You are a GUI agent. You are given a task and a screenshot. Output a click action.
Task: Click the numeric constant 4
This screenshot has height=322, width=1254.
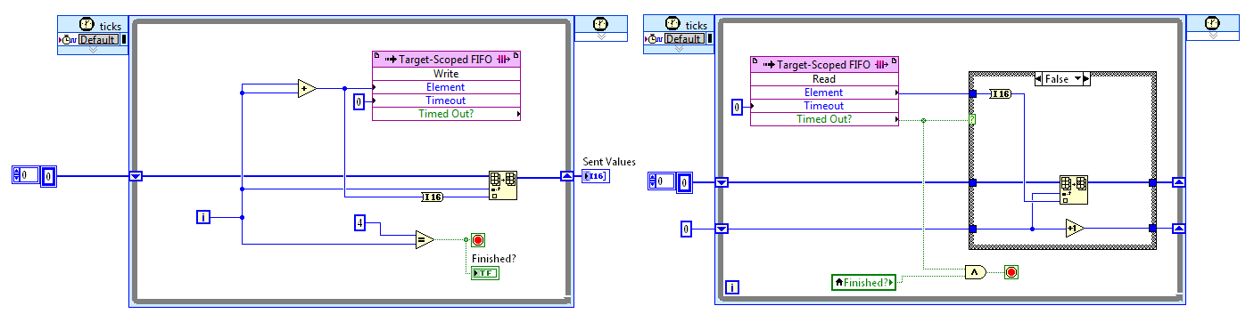pos(359,222)
